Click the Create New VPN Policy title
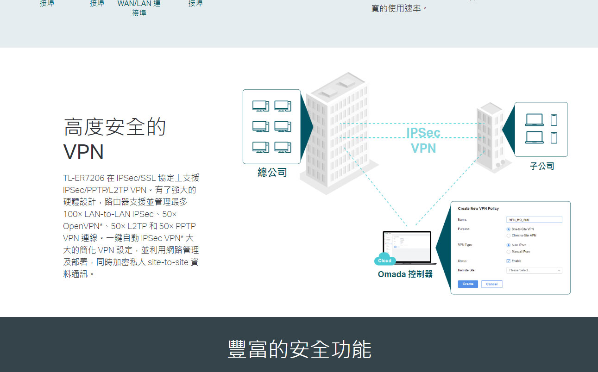The image size is (598, 372). [x=478, y=209]
